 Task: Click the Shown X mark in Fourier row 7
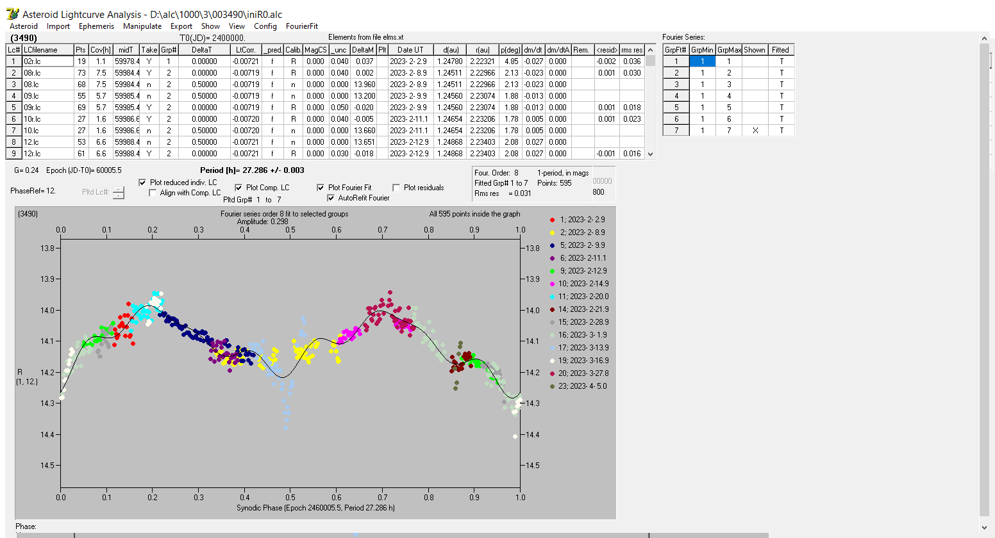click(x=755, y=131)
